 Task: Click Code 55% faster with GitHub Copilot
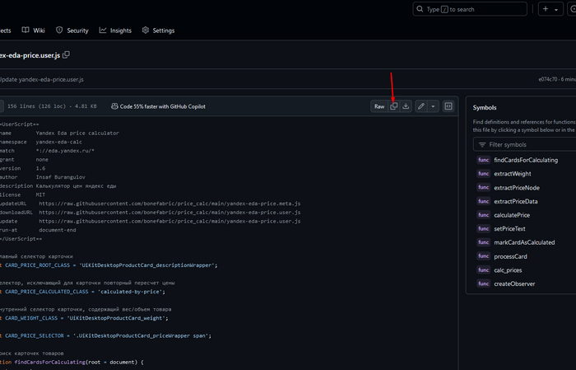tap(162, 106)
